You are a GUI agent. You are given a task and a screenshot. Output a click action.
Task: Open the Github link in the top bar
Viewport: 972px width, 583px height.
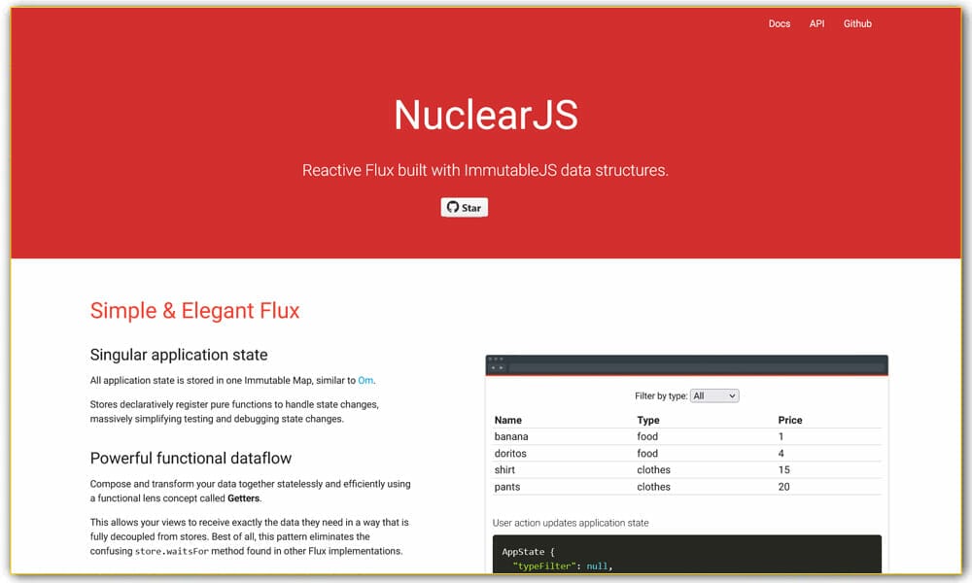(856, 23)
